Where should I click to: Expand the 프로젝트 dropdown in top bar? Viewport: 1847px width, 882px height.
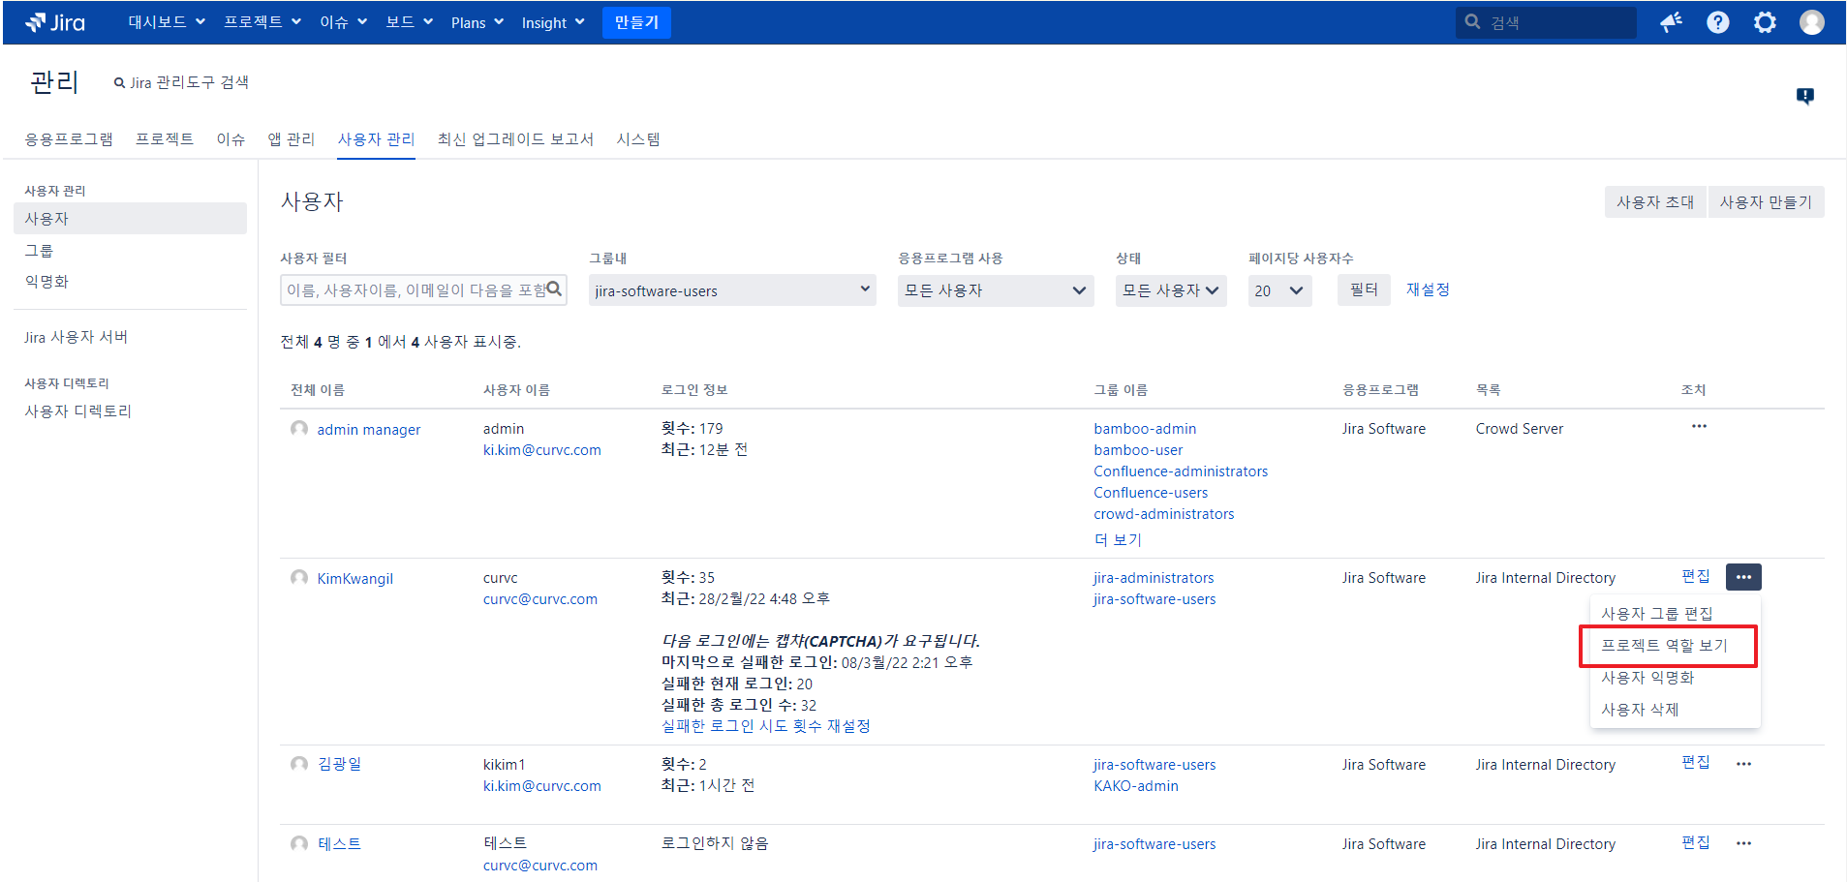[262, 22]
